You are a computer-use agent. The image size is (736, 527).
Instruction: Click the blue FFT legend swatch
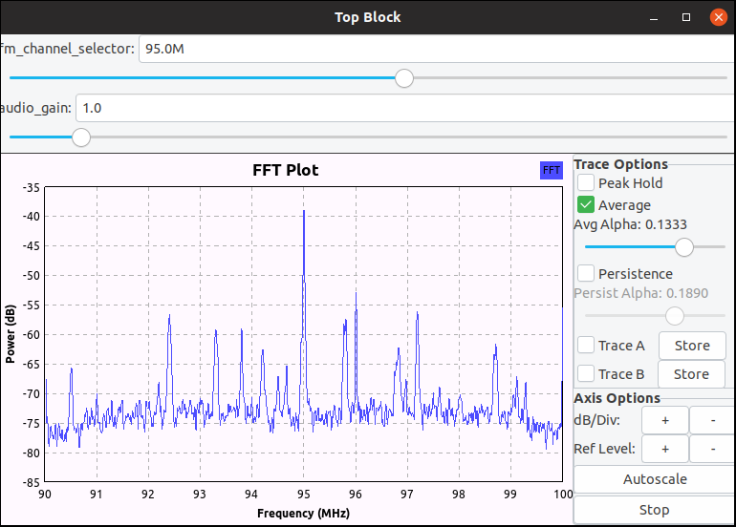click(x=552, y=170)
